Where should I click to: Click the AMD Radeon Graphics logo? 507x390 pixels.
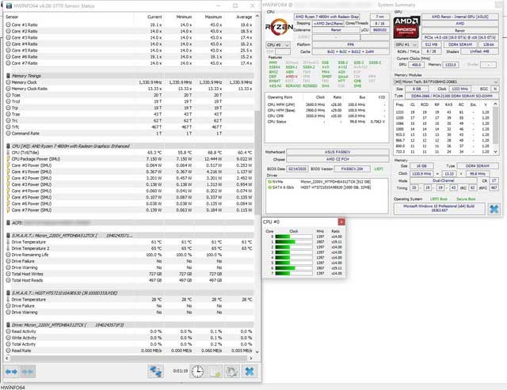click(406, 27)
